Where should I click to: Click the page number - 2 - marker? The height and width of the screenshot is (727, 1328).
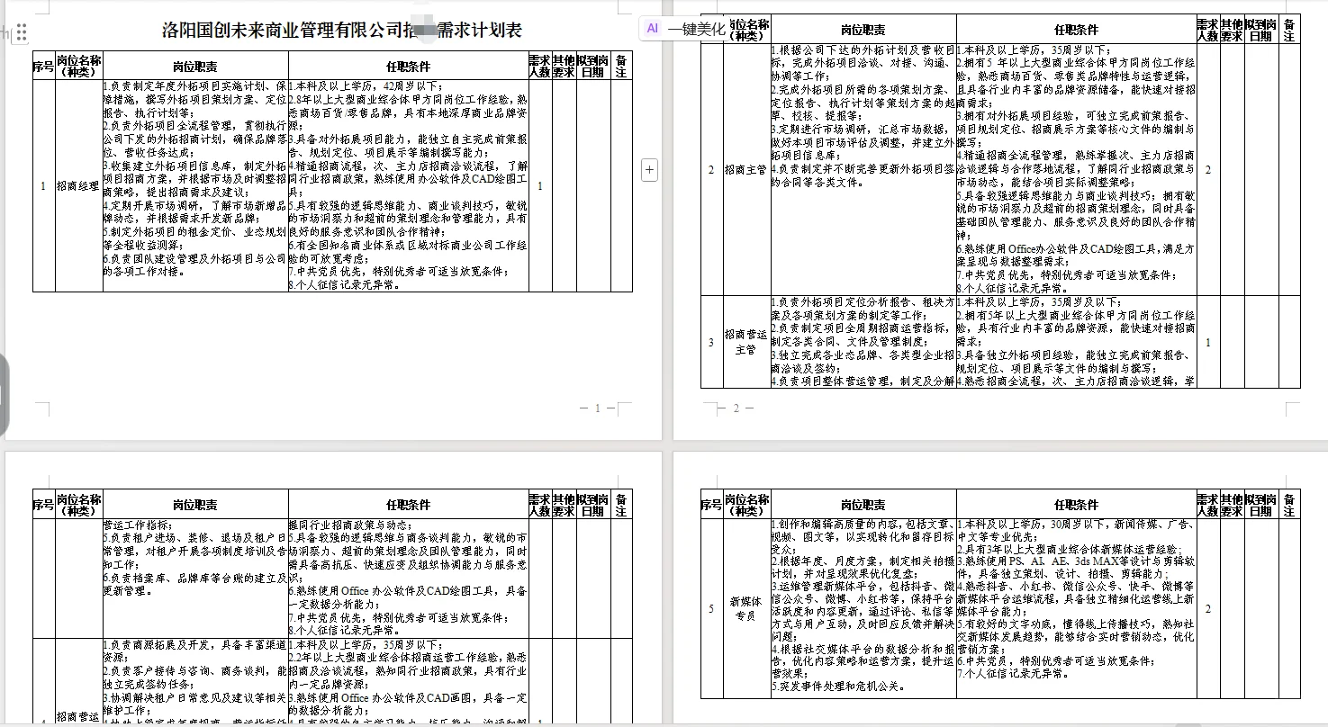click(x=736, y=408)
